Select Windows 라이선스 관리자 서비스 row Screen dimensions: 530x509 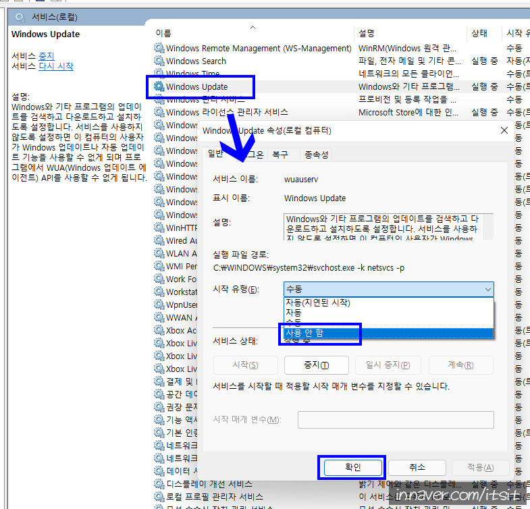pyautogui.click(x=342, y=112)
